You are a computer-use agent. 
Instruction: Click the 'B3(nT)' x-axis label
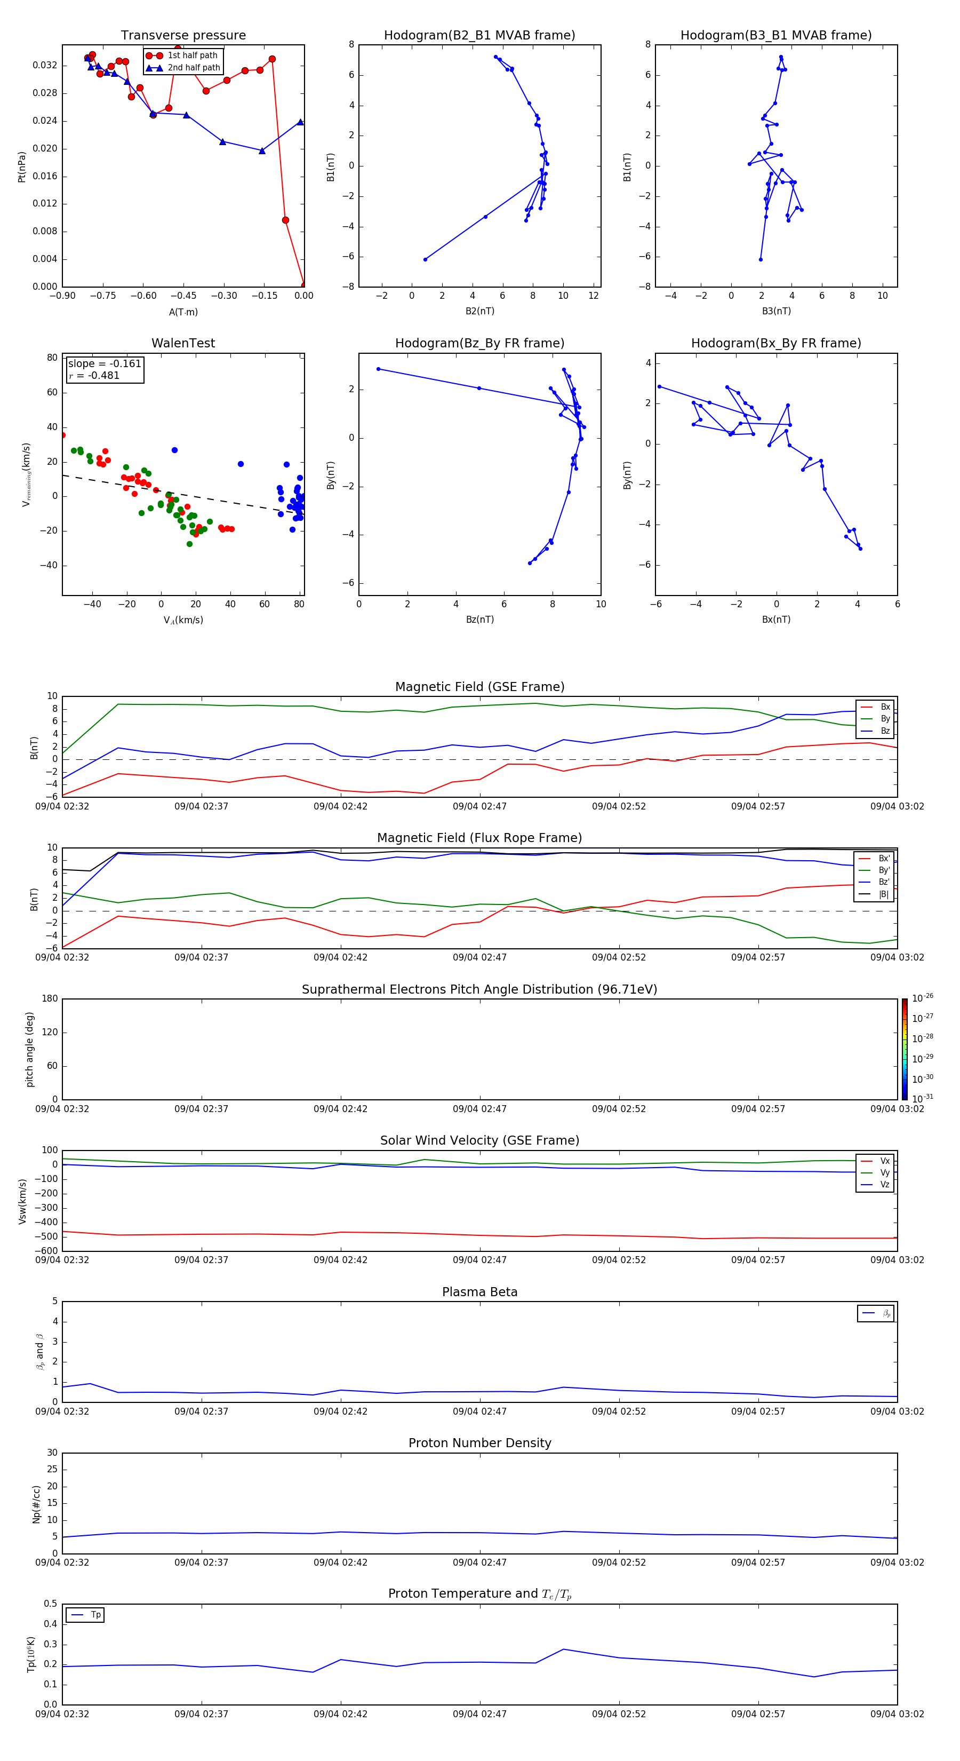pyautogui.click(x=776, y=311)
